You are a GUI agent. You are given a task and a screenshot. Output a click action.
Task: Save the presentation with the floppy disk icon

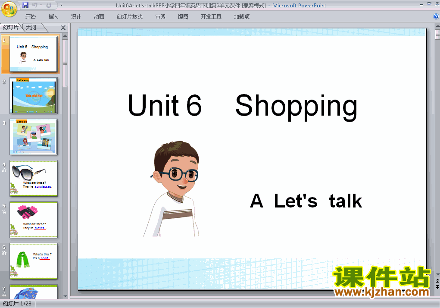pyautogui.click(x=25, y=5)
